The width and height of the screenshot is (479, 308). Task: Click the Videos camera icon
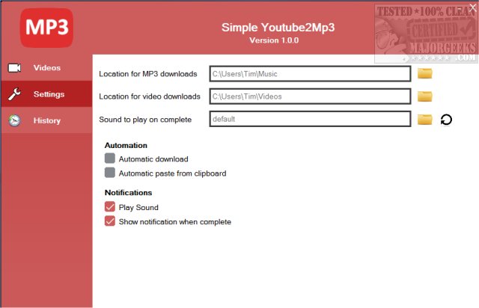14,68
